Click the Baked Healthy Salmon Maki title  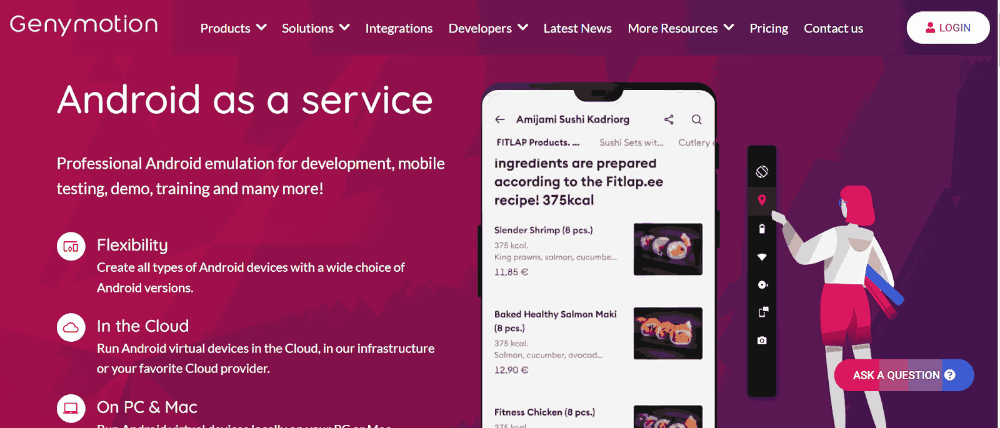coord(555,321)
